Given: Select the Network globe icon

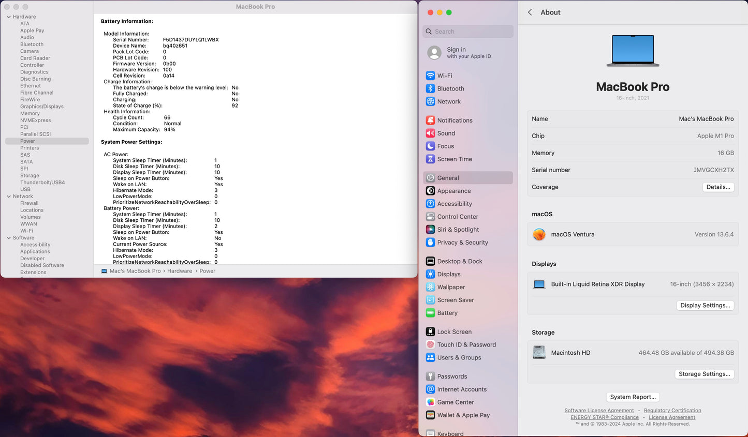Looking at the screenshot, I should (430, 101).
